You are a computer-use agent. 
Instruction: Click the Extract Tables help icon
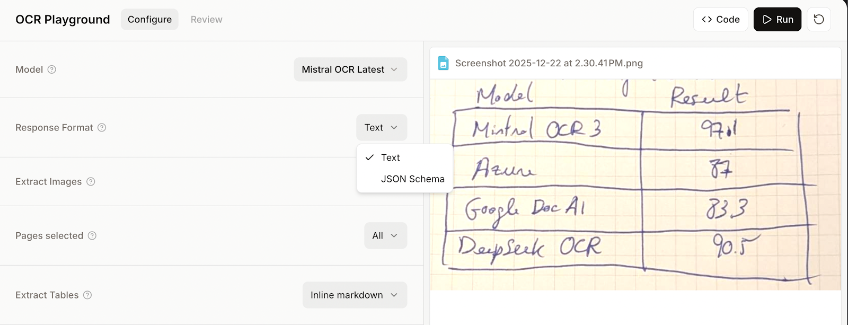click(87, 295)
